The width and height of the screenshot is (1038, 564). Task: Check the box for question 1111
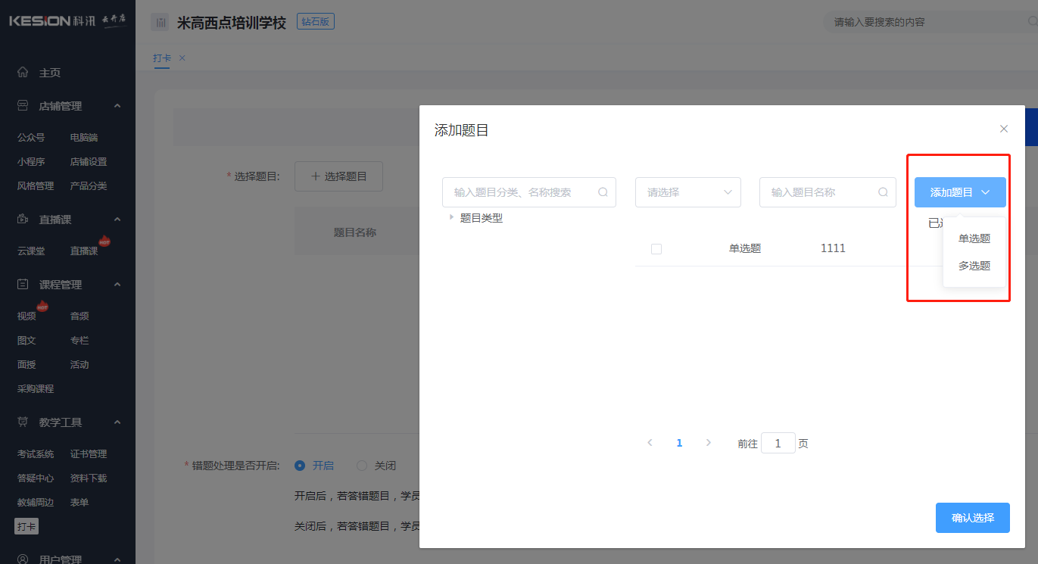[x=656, y=249]
